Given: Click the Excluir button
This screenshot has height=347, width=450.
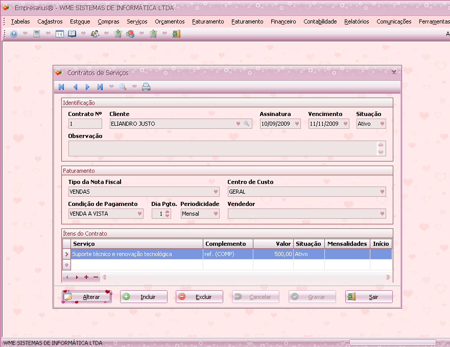Looking at the screenshot, I should tap(199, 297).
